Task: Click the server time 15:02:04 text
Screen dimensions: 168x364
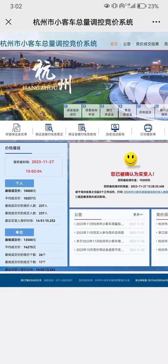Action: pos(34,171)
